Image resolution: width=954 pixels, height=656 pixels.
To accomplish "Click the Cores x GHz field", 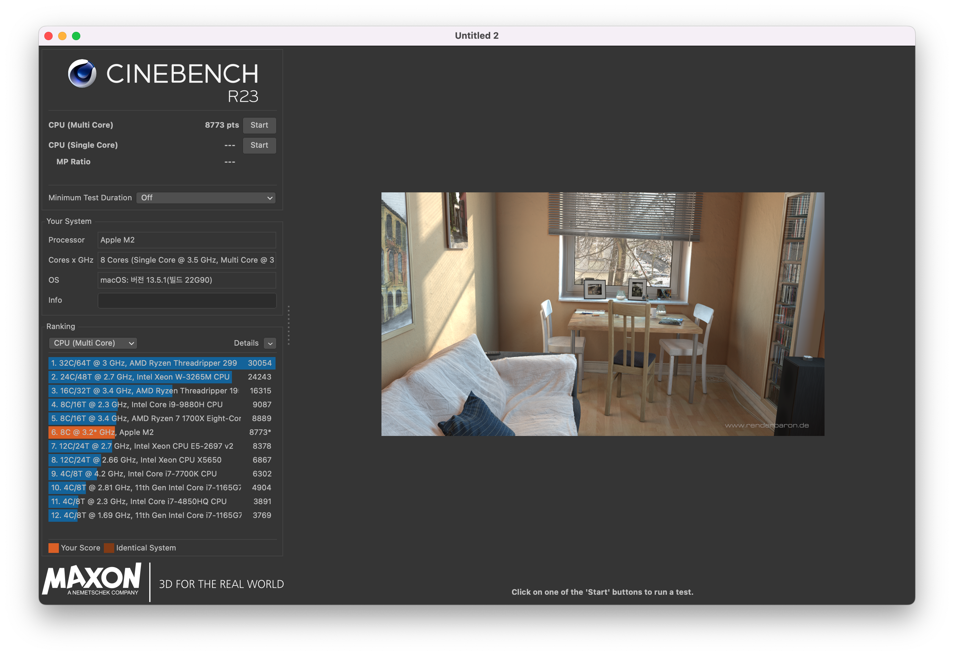I will [187, 260].
